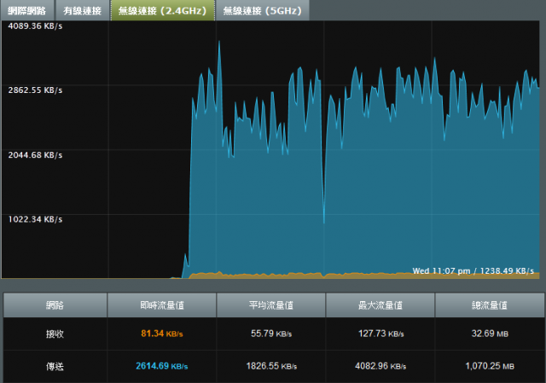The width and height of the screenshot is (546, 383).
Task: Click the tallest peak of the blue traffic graph
Action: [x=219, y=42]
